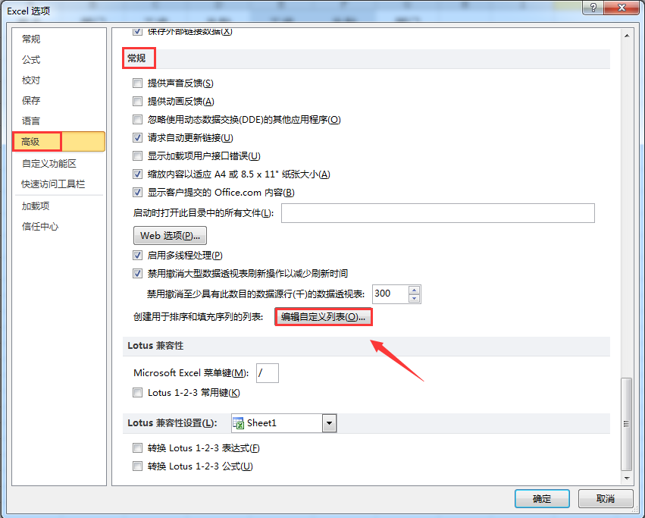Confirm with the 确定 button
This screenshot has height=518, width=645.
click(x=542, y=498)
